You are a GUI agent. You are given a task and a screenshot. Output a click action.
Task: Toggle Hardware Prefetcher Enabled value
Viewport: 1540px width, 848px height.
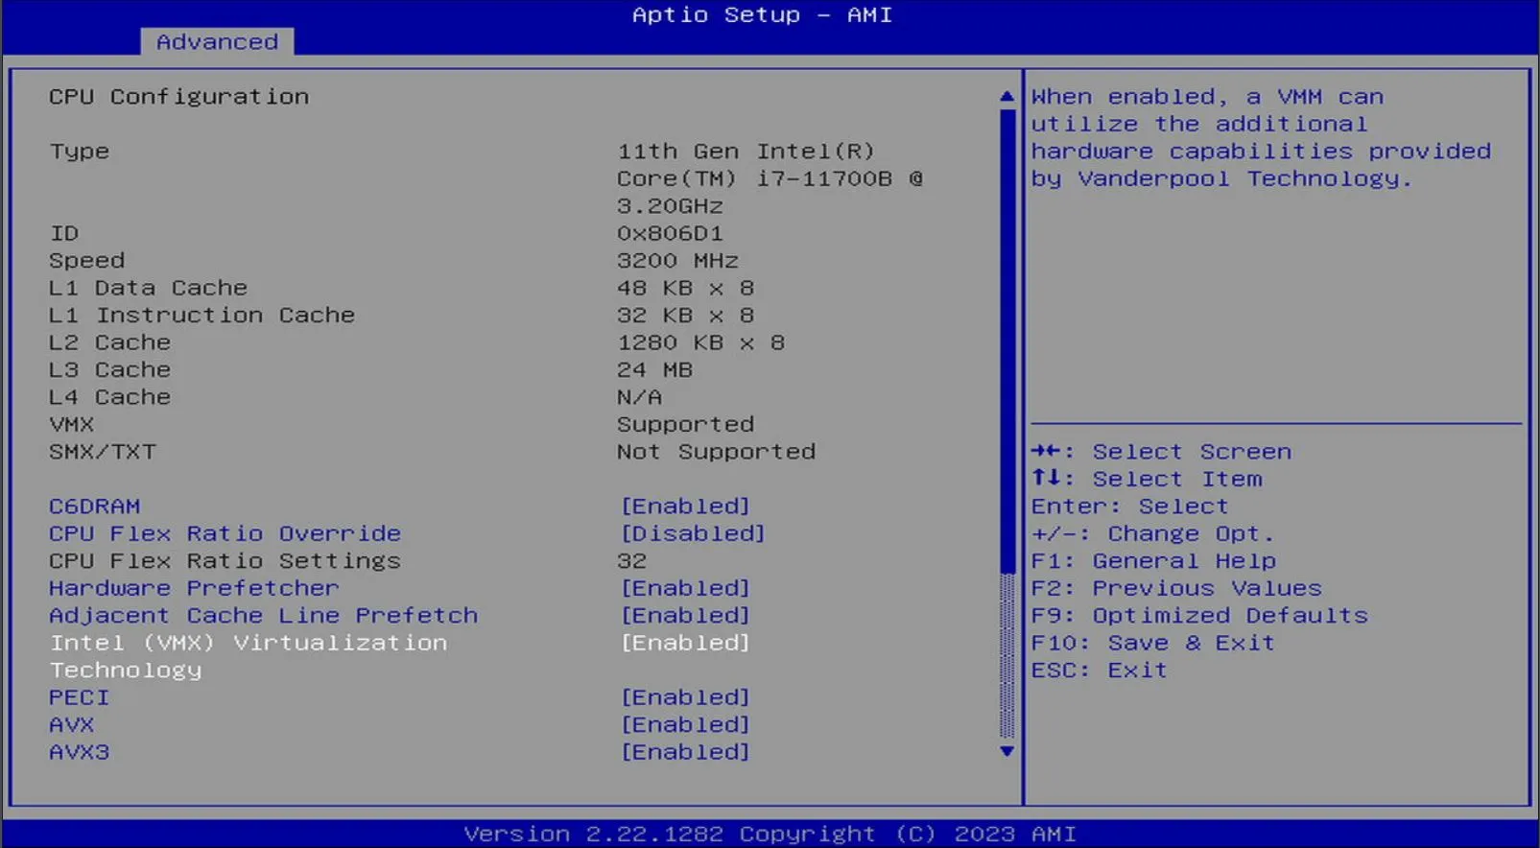[x=685, y=588]
